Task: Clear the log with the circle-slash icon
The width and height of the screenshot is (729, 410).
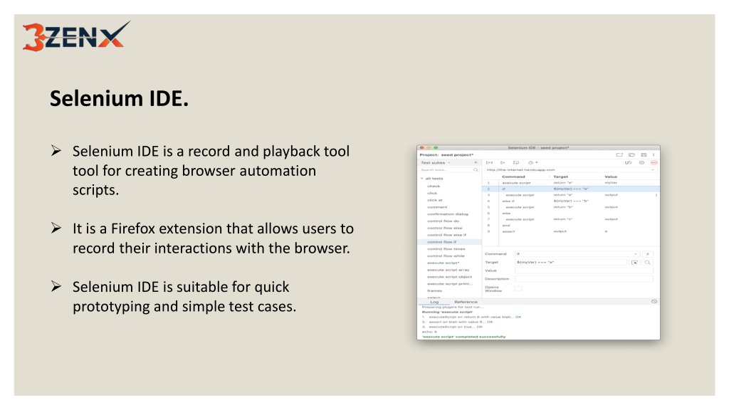Action: [654, 302]
